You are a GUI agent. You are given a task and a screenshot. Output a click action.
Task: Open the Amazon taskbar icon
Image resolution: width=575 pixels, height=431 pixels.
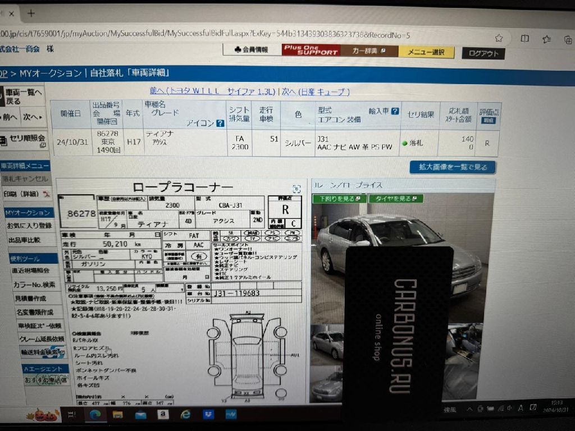click(163, 415)
